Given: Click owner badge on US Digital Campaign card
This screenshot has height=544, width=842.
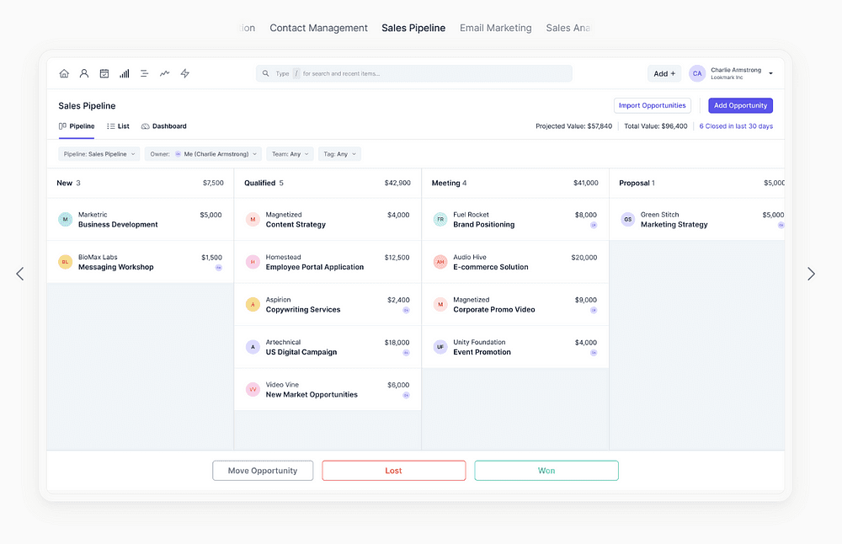Looking at the screenshot, I should [x=406, y=353].
